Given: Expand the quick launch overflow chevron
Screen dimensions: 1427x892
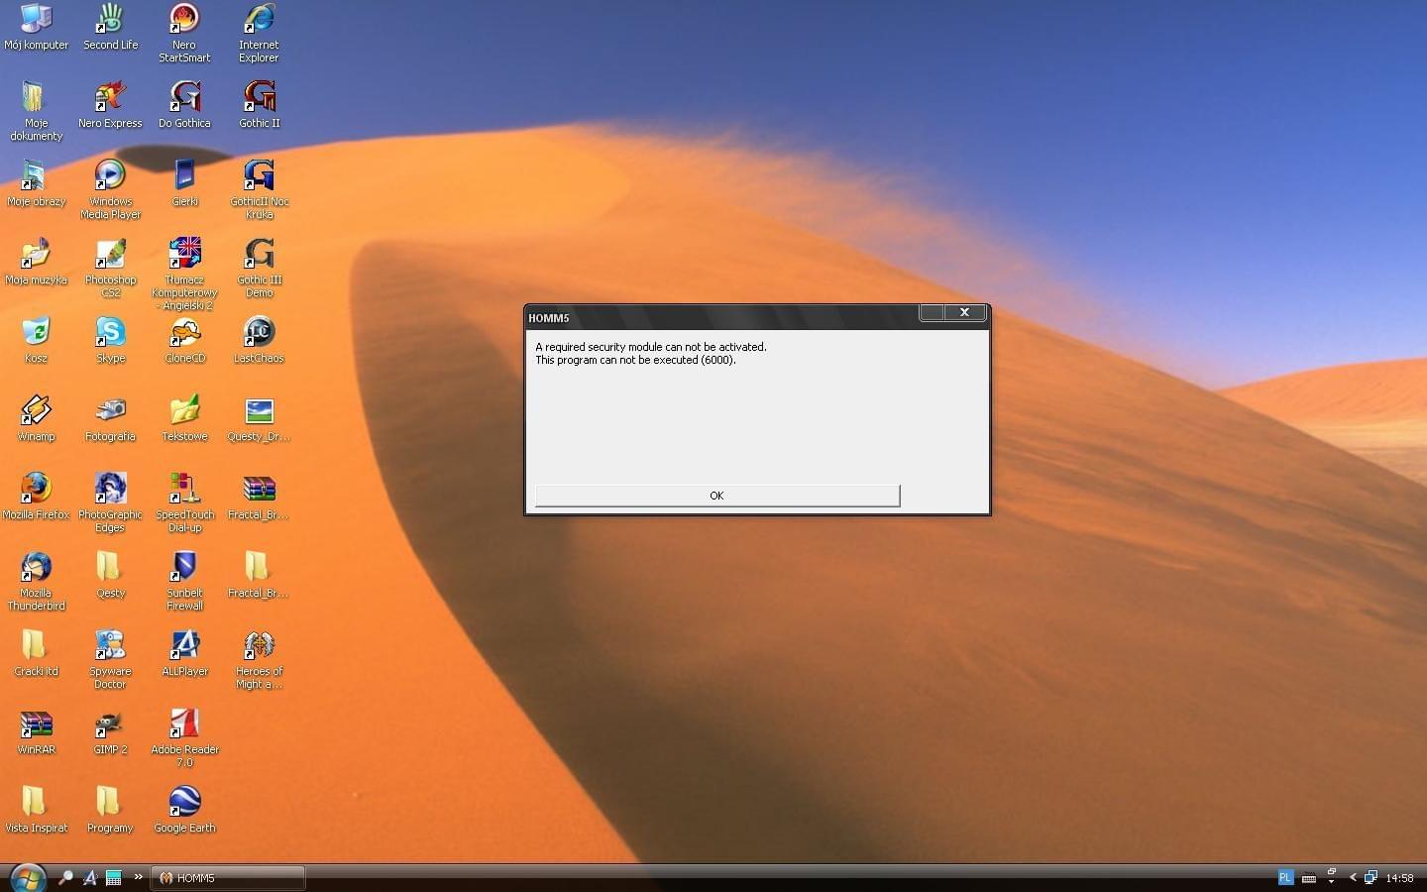Looking at the screenshot, I should pyautogui.click(x=139, y=876).
